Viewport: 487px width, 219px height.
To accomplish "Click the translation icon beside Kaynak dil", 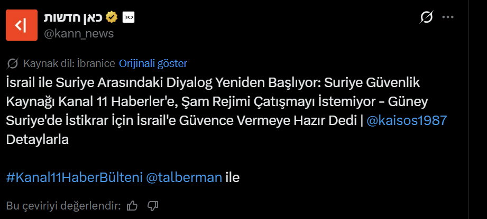I will click(x=13, y=64).
